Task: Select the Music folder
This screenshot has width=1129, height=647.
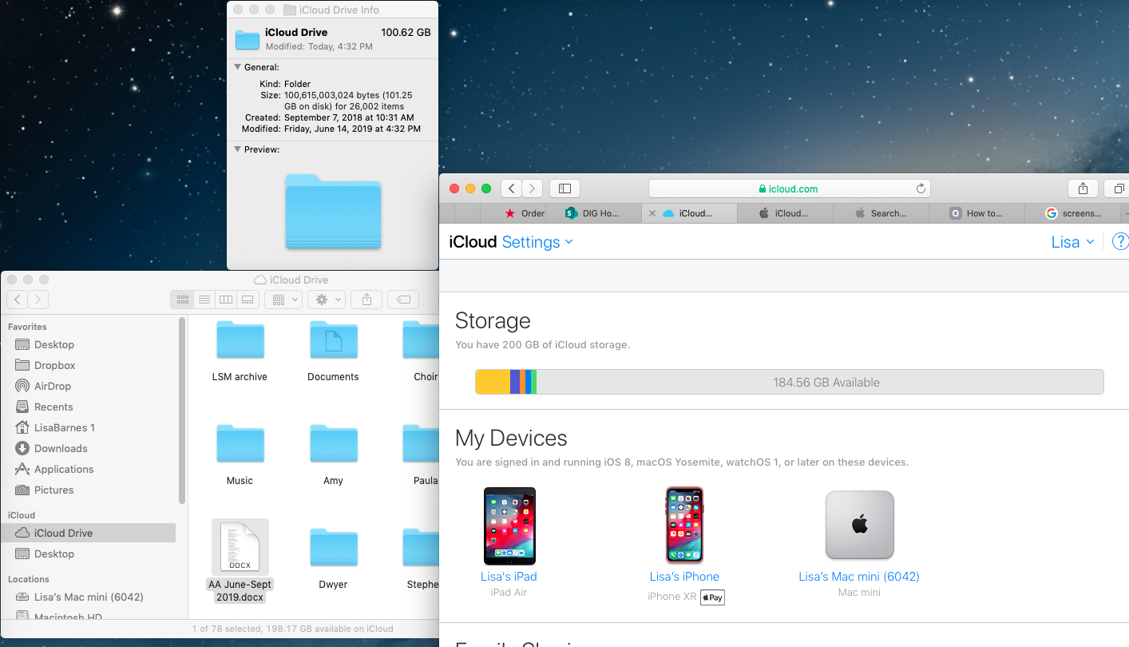Action: (x=240, y=455)
